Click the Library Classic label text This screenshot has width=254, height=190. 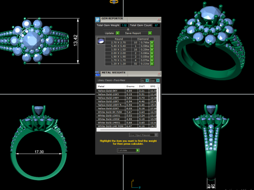(111, 80)
